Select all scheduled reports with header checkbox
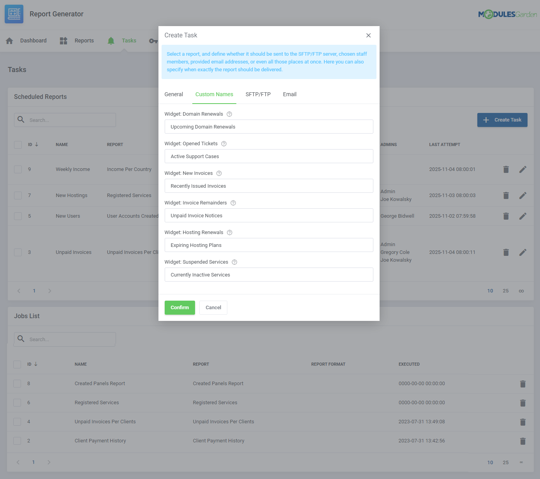The width and height of the screenshot is (540, 479). pyautogui.click(x=18, y=144)
